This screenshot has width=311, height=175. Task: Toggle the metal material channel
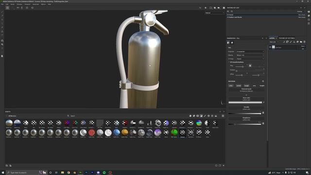click(x=239, y=86)
